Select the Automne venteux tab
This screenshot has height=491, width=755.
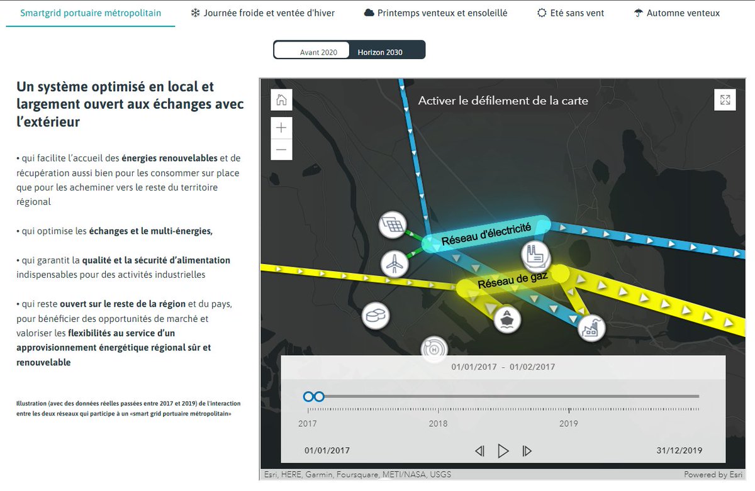pyautogui.click(x=677, y=13)
